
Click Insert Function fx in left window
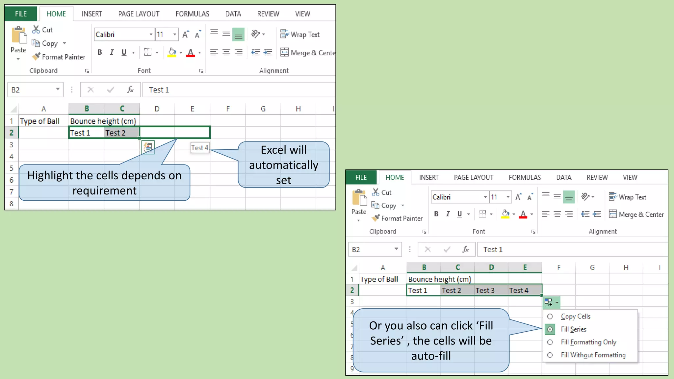coord(130,89)
